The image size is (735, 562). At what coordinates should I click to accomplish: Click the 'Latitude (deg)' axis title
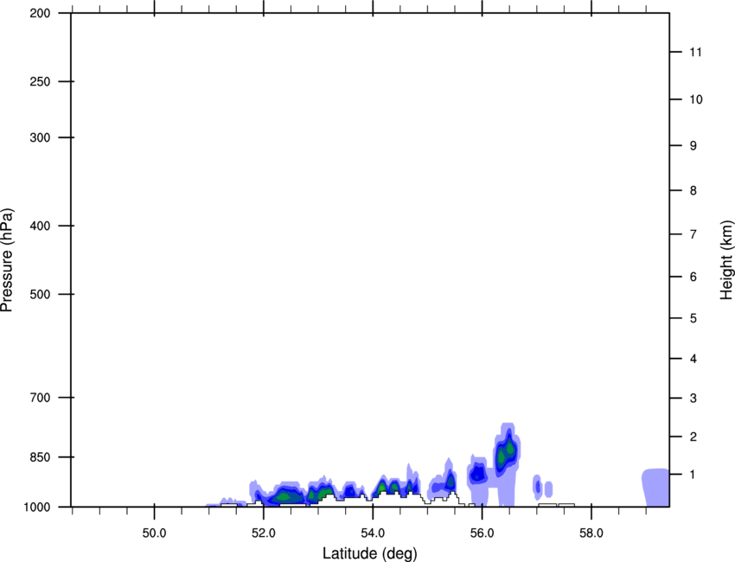(x=369, y=553)
